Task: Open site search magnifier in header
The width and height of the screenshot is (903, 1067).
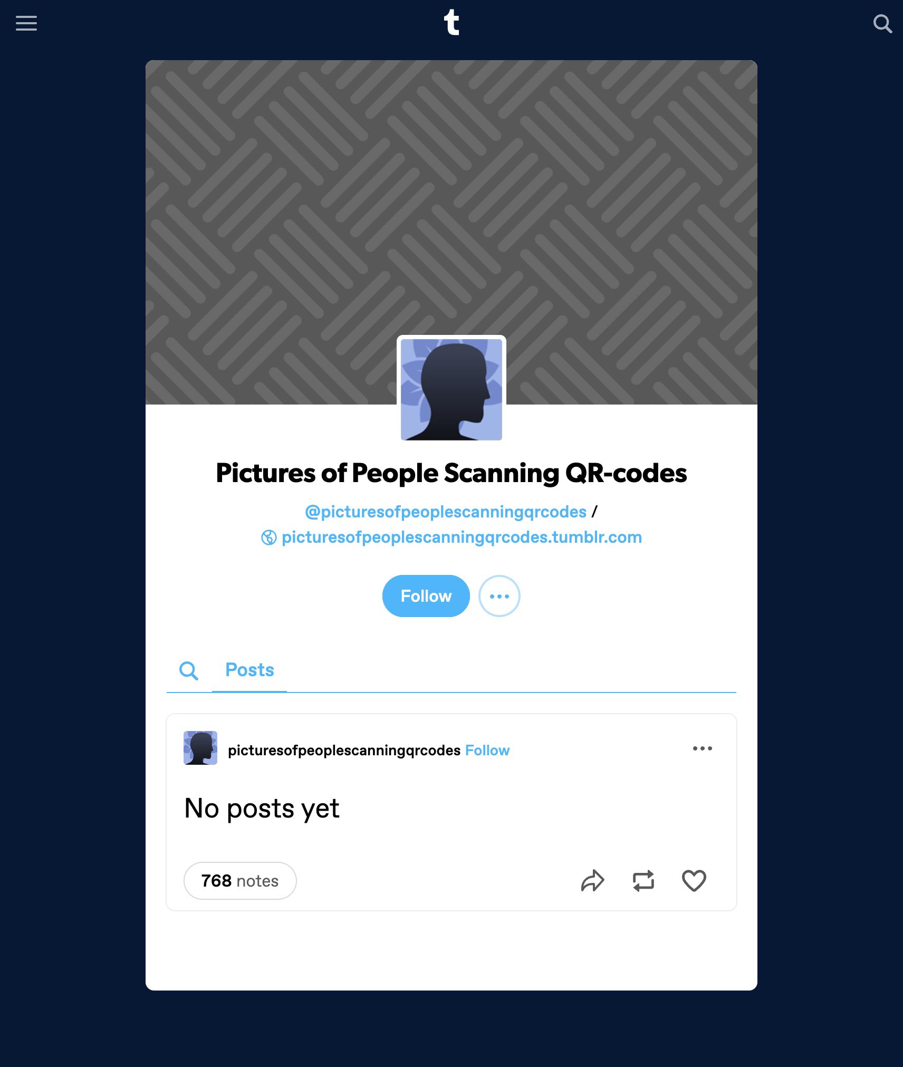Action: tap(882, 24)
